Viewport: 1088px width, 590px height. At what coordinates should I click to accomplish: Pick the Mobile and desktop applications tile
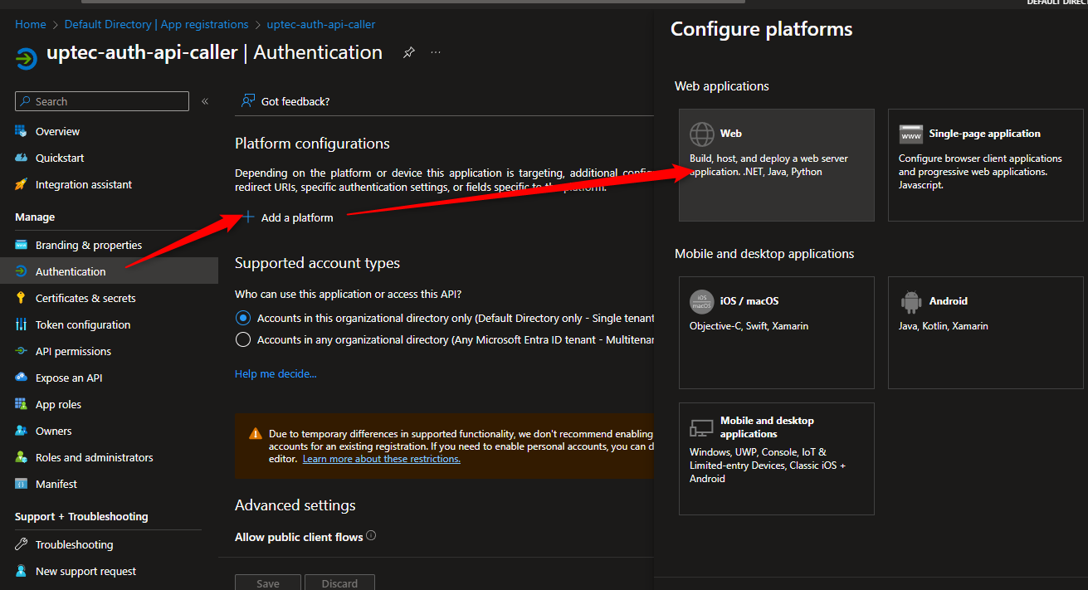click(776, 458)
